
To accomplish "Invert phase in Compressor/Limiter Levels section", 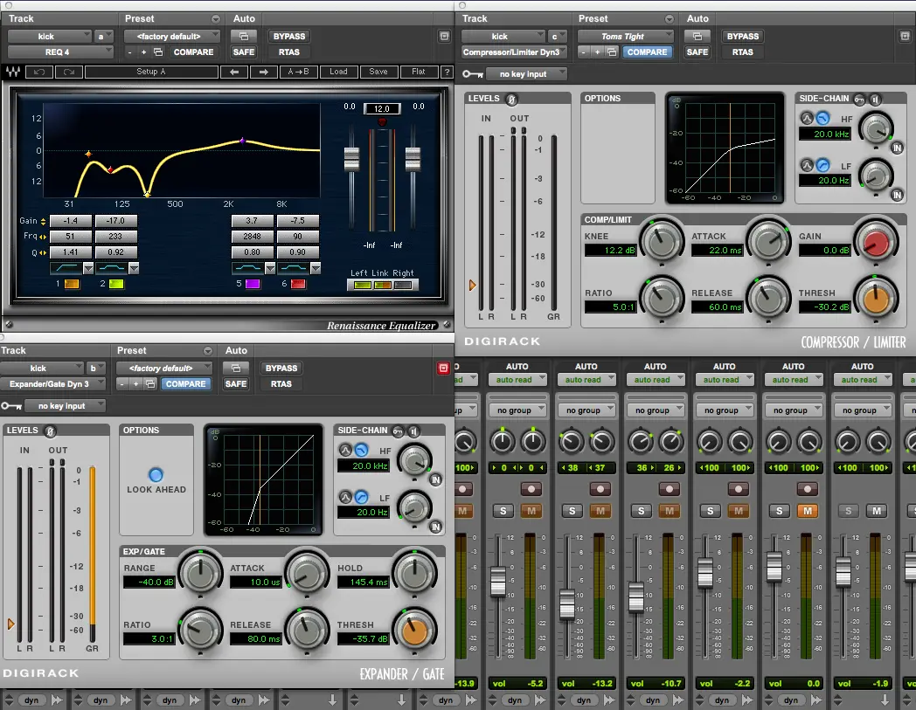I will point(511,100).
